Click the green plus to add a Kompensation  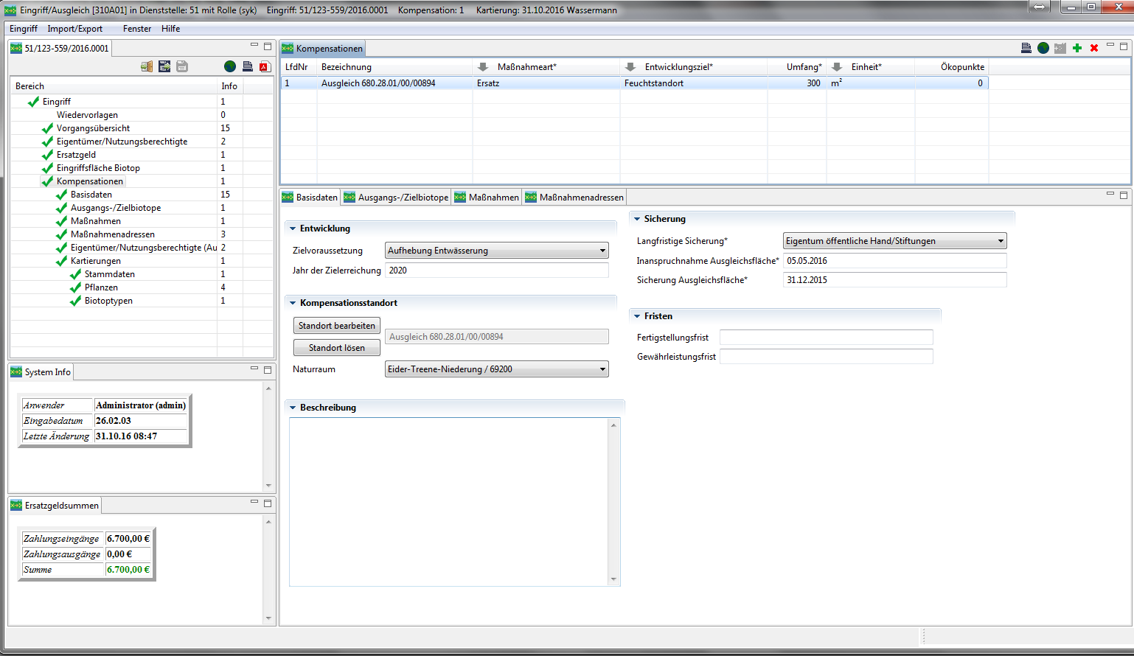coord(1077,48)
